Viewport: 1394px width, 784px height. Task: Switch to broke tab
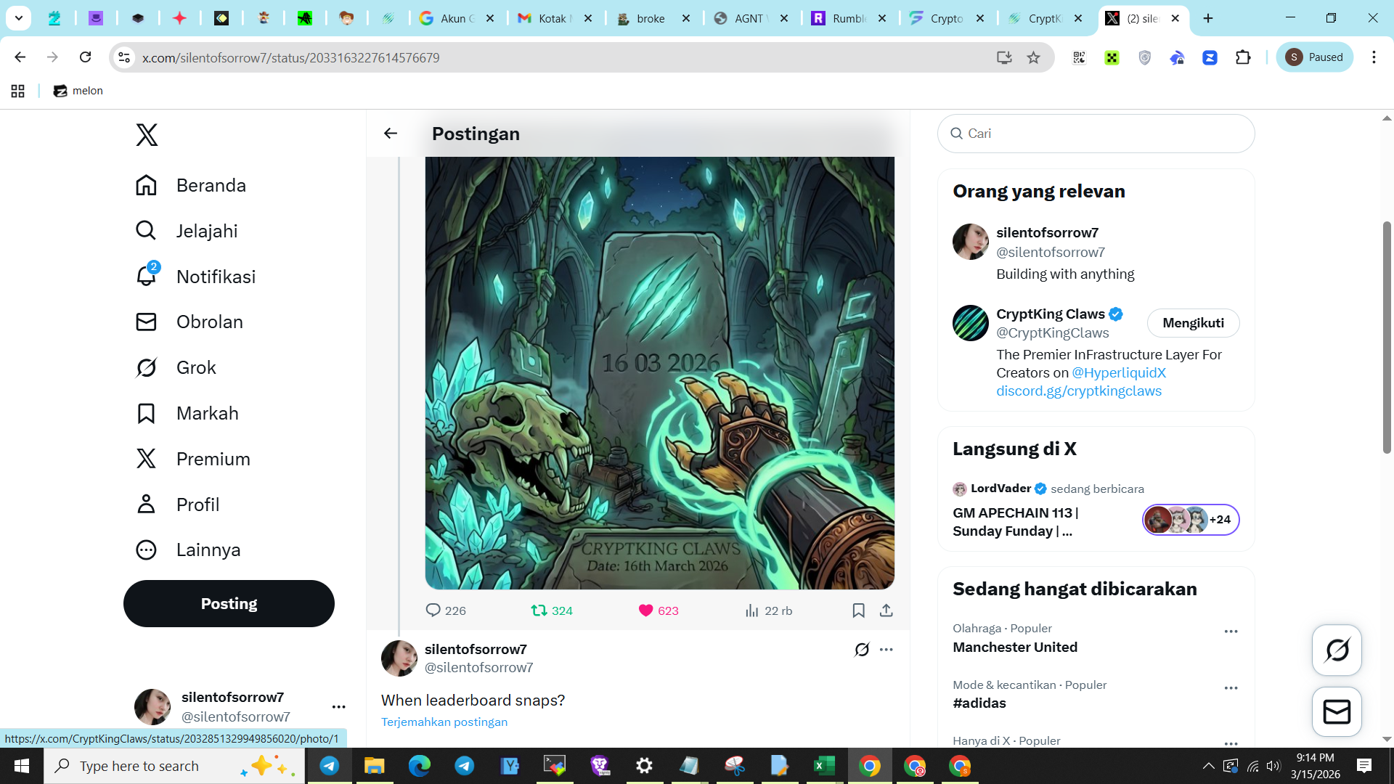(653, 18)
